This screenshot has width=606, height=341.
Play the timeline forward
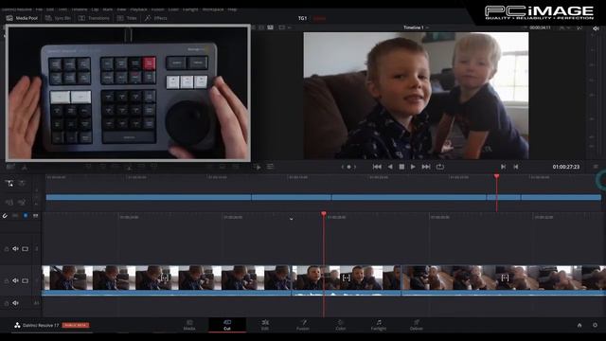point(413,167)
